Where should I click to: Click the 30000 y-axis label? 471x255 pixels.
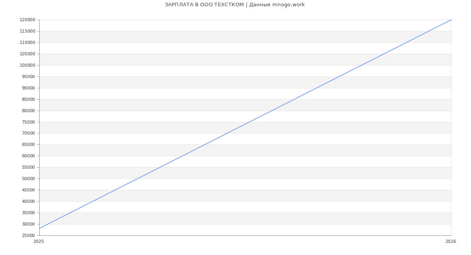coord(28,224)
